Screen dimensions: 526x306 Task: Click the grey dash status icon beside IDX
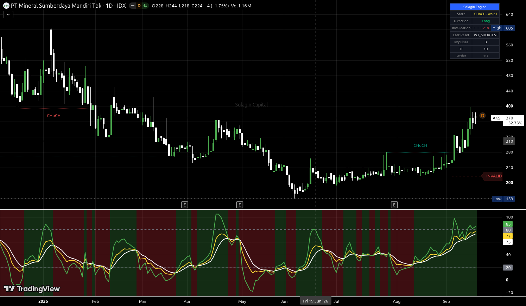[132, 6]
